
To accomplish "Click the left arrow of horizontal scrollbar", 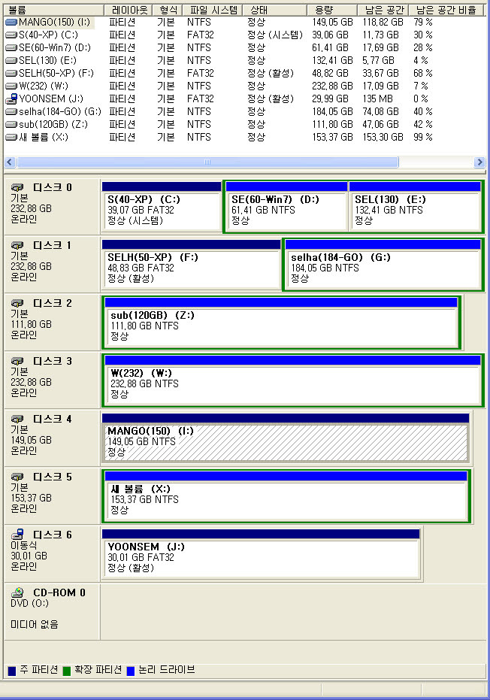I will tap(10, 162).
